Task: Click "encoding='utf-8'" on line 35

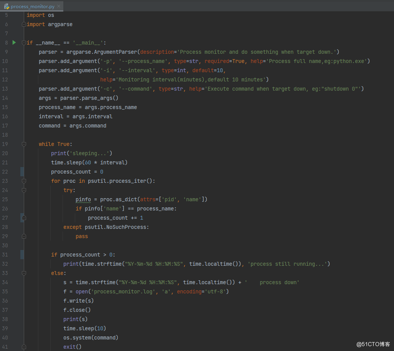Action: click(201, 291)
